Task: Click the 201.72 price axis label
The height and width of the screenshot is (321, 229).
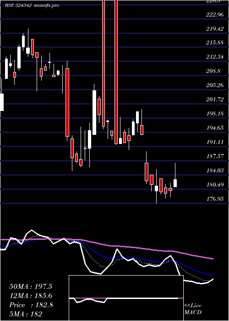Action: pos(215,100)
